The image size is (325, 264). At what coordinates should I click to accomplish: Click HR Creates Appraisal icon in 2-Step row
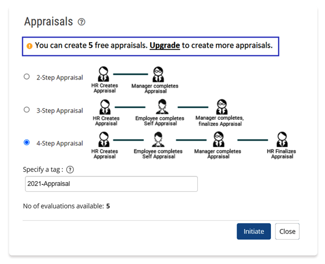click(103, 74)
